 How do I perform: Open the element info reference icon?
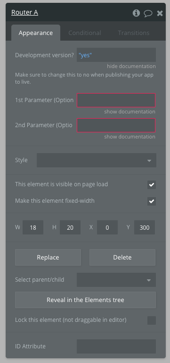[136, 13]
